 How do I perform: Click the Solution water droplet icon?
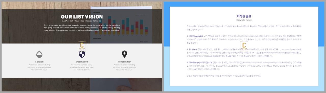[39, 54]
